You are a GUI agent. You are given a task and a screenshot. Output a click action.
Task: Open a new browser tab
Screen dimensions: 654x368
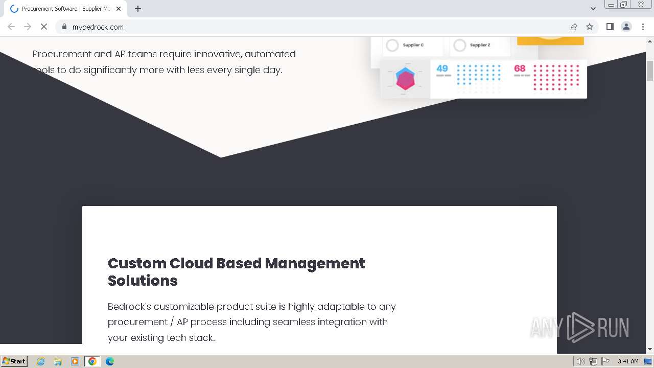click(x=138, y=9)
